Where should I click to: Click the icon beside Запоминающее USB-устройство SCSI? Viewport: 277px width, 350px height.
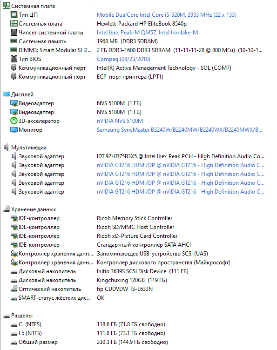point(14,253)
